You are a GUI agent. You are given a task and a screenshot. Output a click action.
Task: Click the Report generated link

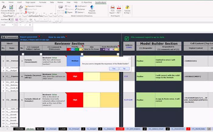point(29,37)
